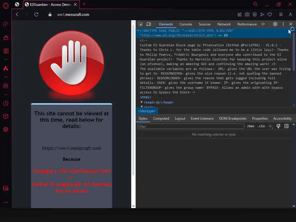This screenshot has width=296, height=222.
Task: Open the image gallery sidebar icon
Action: coord(6,188)
